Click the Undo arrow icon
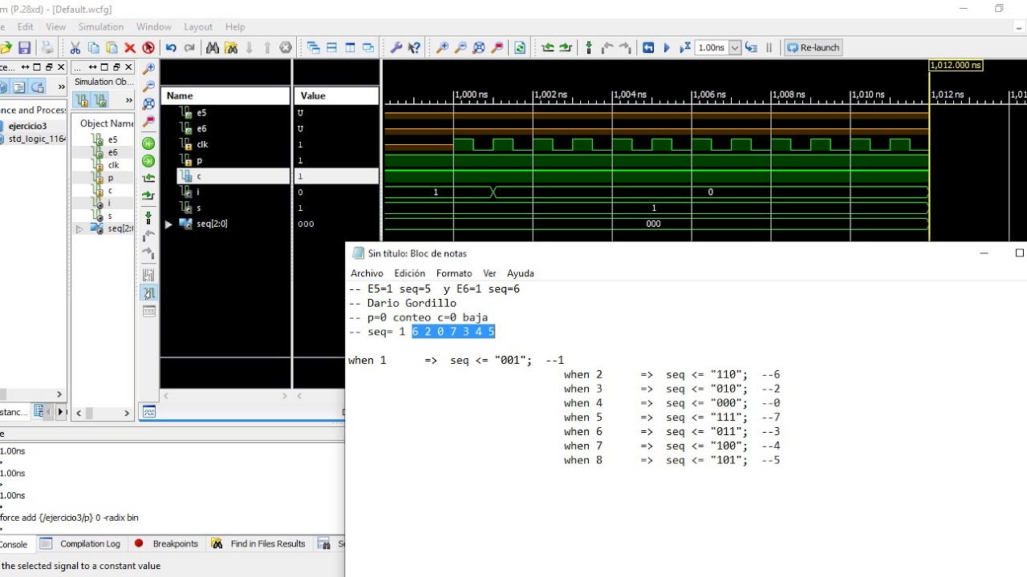Screen dimensions: 1027x577 pos(171,48)
